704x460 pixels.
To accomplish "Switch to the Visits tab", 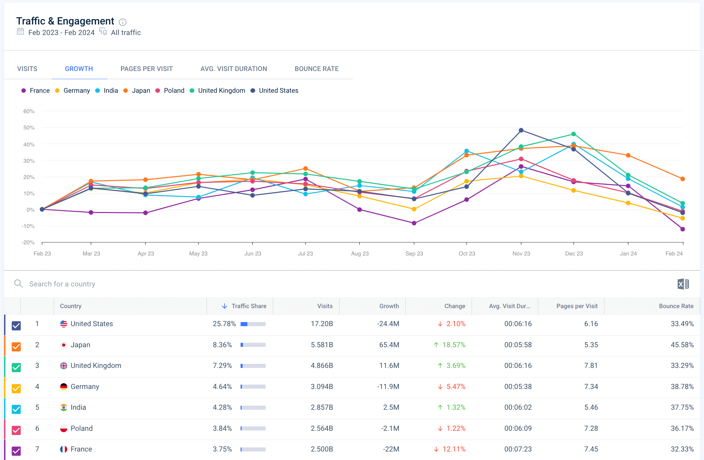I will tap(27, 69).
